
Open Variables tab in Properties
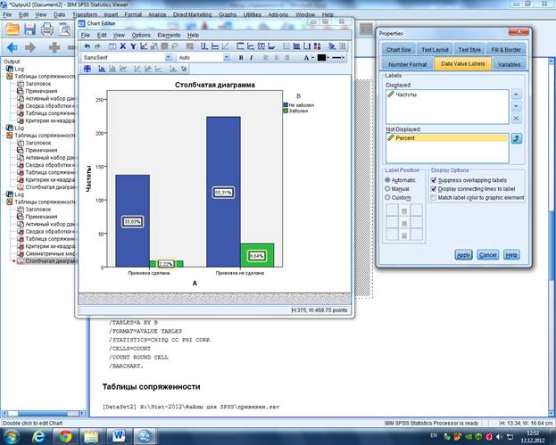[509, 64]
